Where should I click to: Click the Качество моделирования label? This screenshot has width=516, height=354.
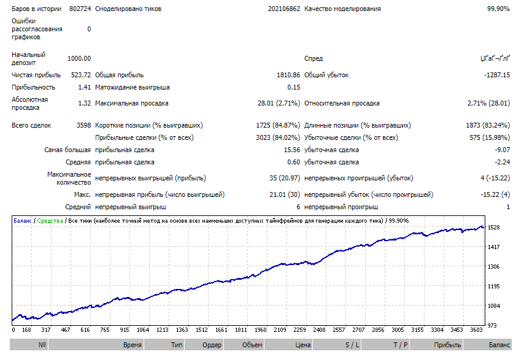click(342, 9)
